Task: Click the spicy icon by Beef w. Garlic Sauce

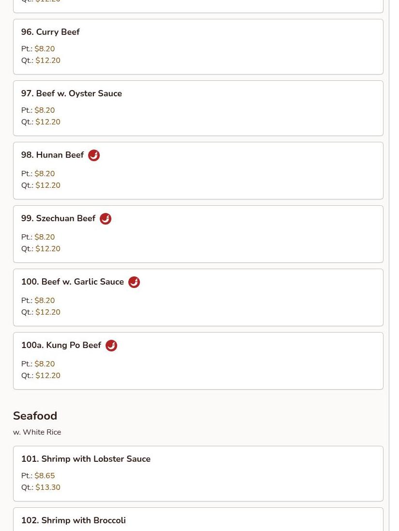Action: click(134, 282)
